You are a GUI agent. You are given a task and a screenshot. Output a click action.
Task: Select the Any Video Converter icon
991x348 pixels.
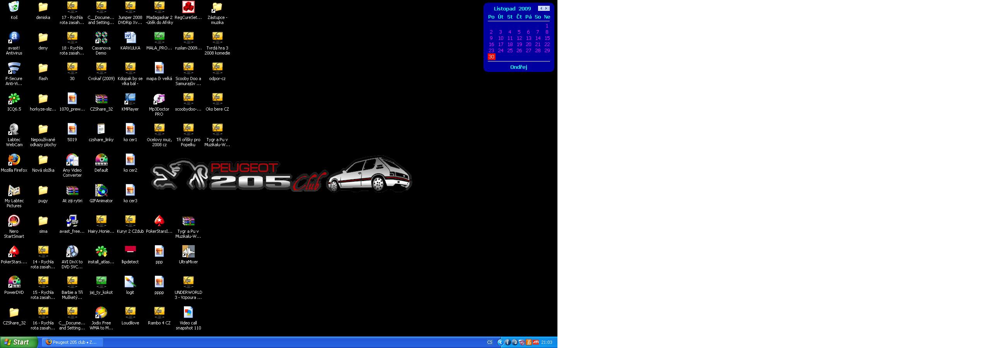click(72, 160)
